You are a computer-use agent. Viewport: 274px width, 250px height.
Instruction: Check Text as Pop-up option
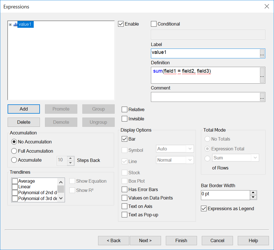[124, 215]
